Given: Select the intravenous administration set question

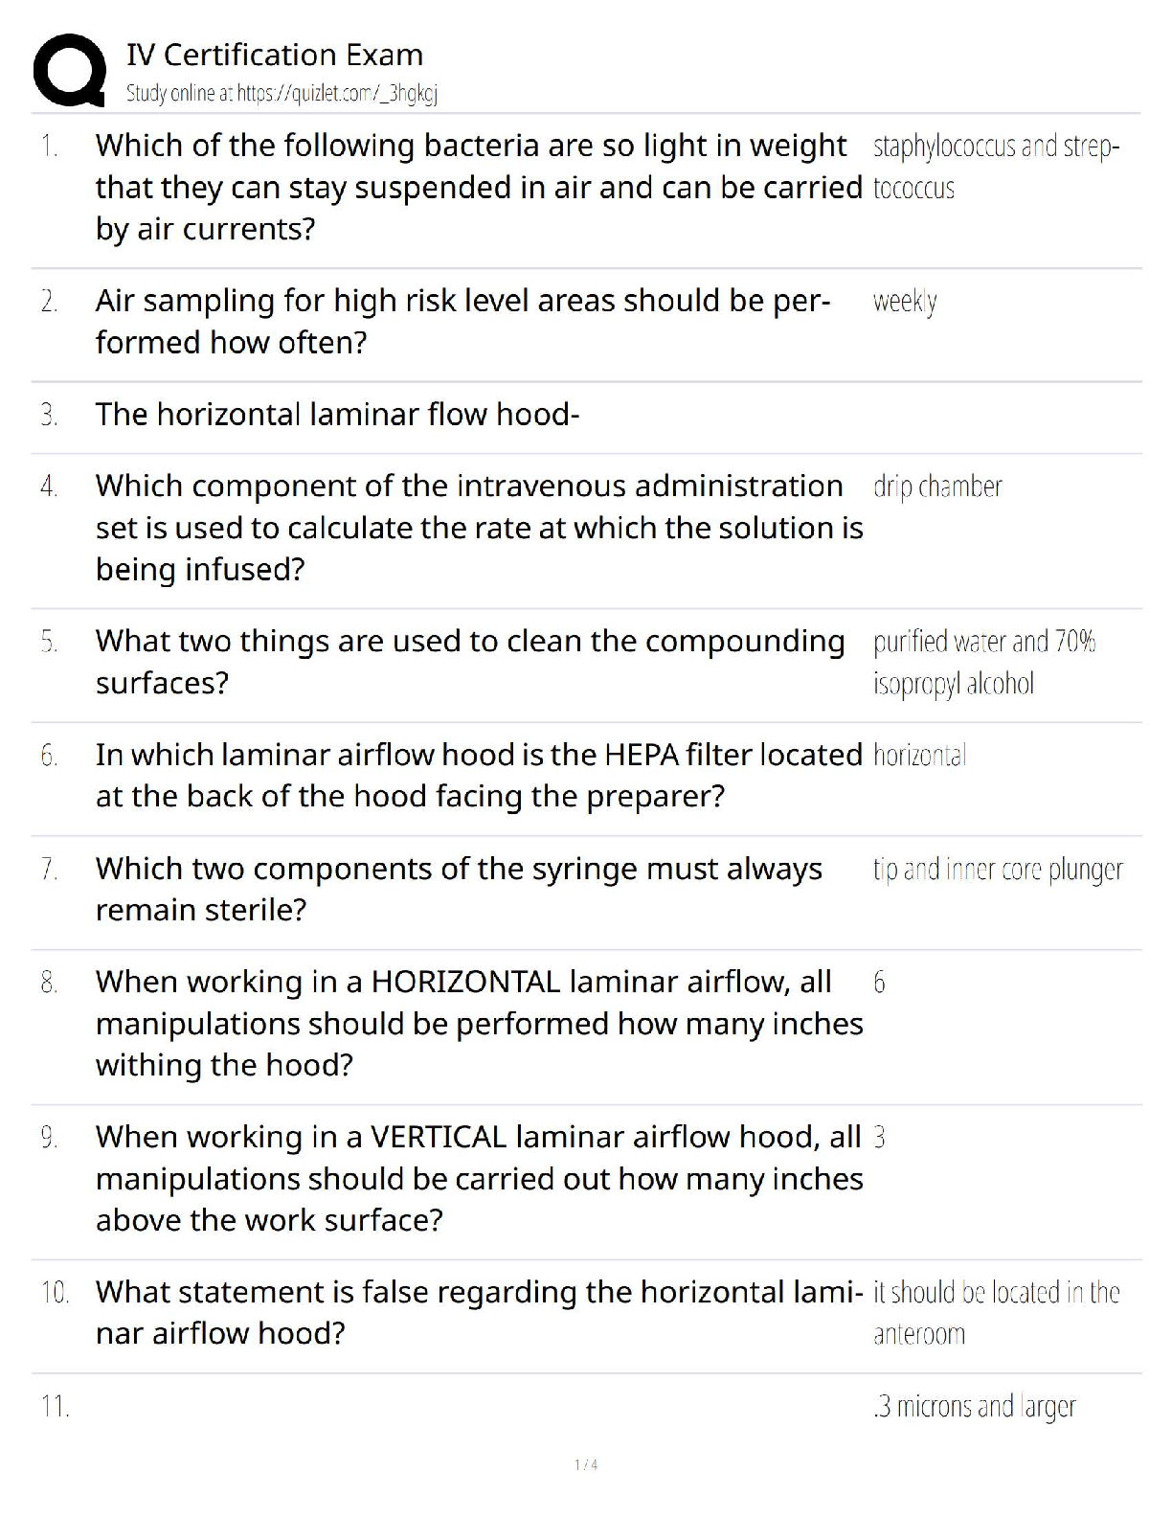Looking at the screenshot, I should [479, 528].
